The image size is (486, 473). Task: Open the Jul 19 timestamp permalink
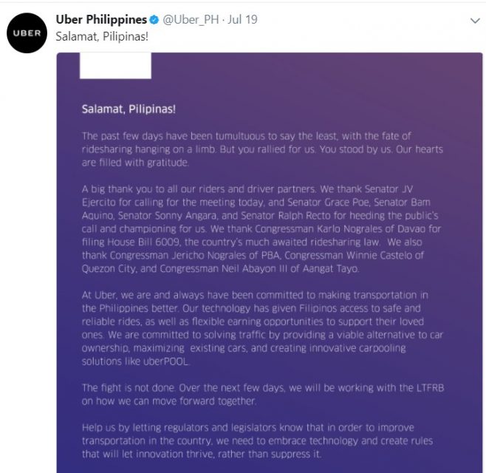pyautogui.click(x=242, y=19)
